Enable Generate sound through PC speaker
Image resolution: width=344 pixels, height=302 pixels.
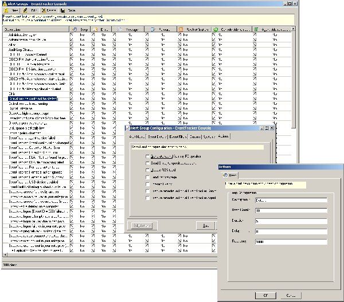click(147, 156)
